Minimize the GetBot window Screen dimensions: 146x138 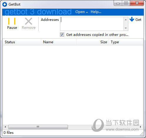click(x=118, y=3)
